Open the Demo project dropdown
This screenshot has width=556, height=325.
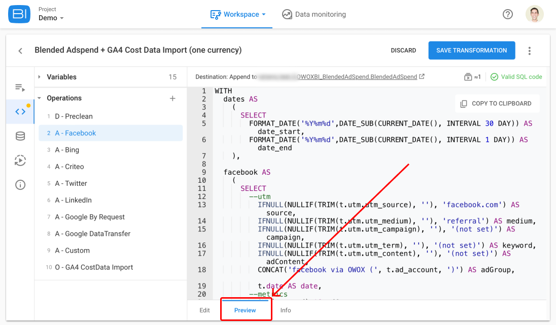click(51, 18)
